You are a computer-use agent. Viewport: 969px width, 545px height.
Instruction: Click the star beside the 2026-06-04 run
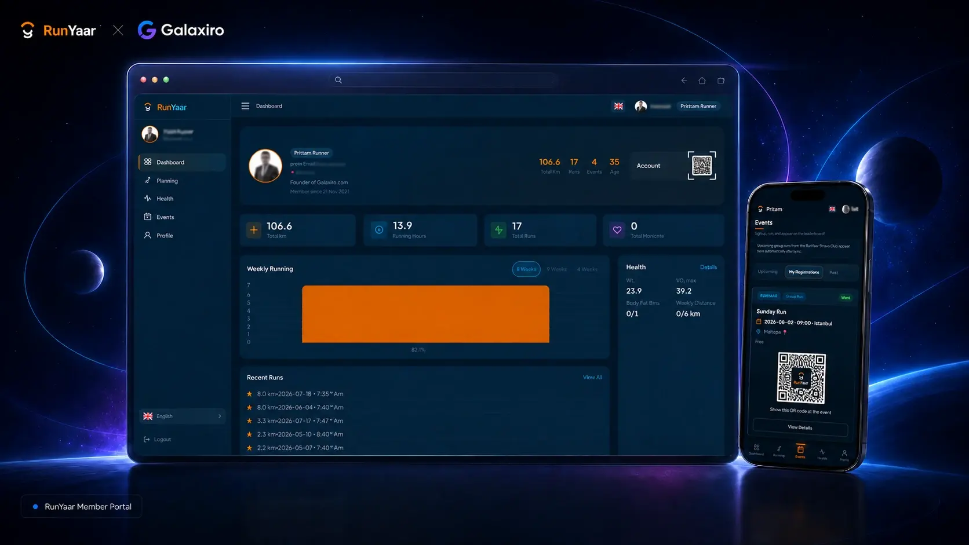pos(250,407)
